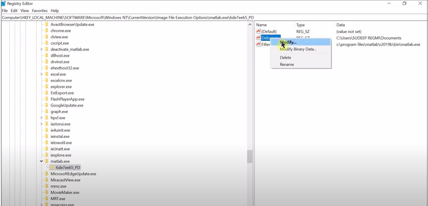Expand the deactivate_matlab.exe key

tap(41, 49)
